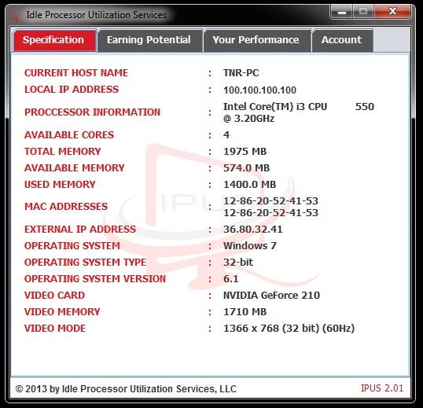Open the Earning Potential tab

click(x=149, y=40)
